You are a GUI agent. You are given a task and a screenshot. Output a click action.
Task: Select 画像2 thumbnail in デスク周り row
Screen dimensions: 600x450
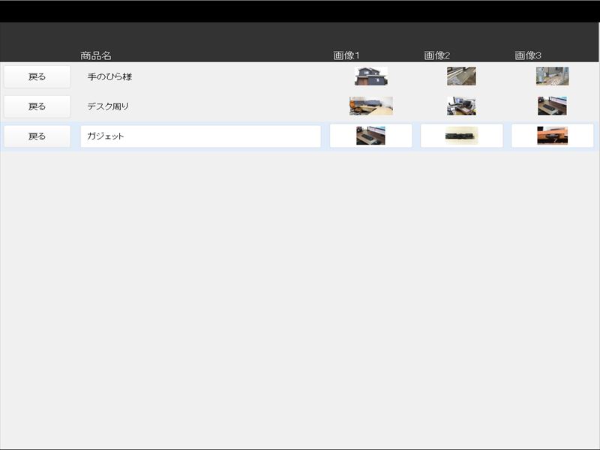(461, 106)
